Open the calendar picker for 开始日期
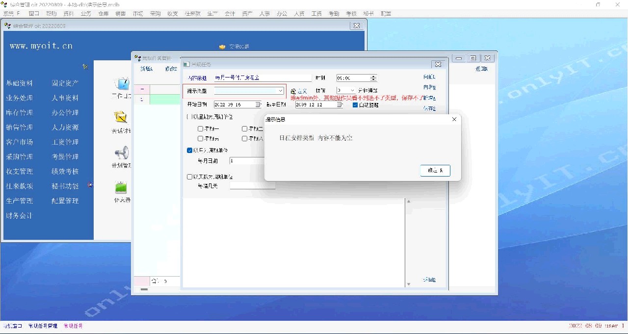The image size is (628, 334). [x=258, y=104]
